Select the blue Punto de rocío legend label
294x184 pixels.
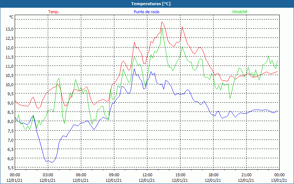(x=146, y=12)
